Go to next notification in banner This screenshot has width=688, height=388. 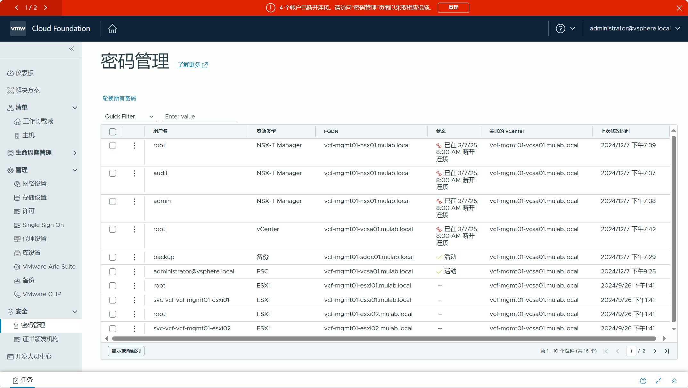click(46, 8)
